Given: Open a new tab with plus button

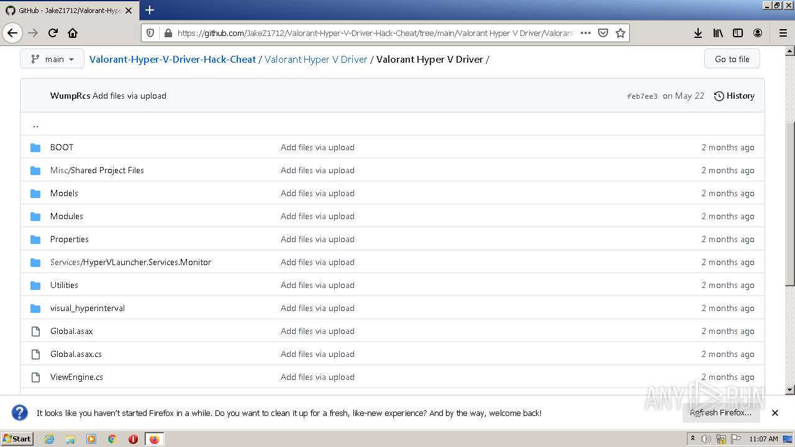Looking at the screenshot, I should 150,10.
